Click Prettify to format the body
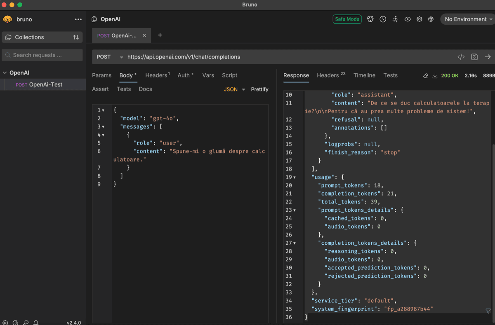The image size is (495, 325). coord(259,89)
